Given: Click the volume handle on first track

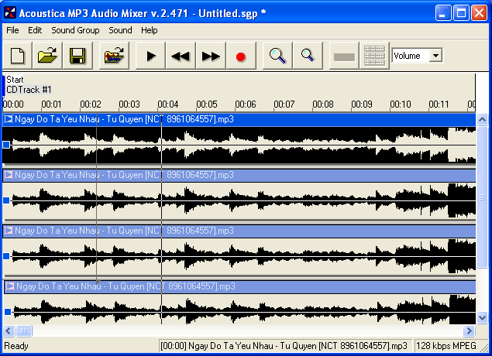Looking at the screenshot, I should tap(7, 145).
